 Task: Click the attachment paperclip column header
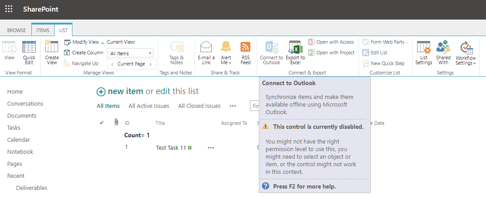116,122
